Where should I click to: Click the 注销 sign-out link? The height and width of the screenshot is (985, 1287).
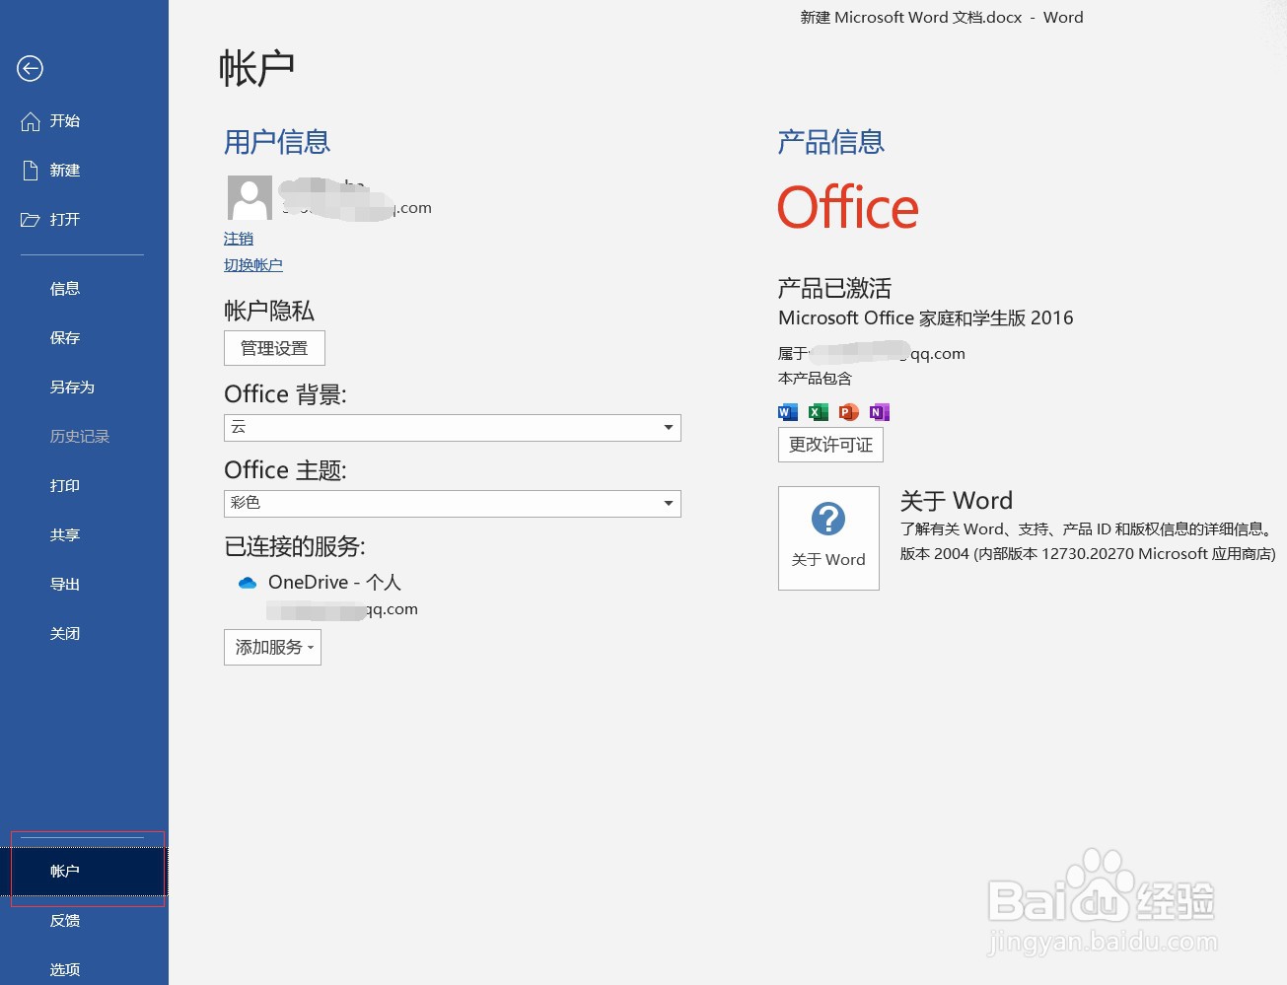[x=238, y=238]
